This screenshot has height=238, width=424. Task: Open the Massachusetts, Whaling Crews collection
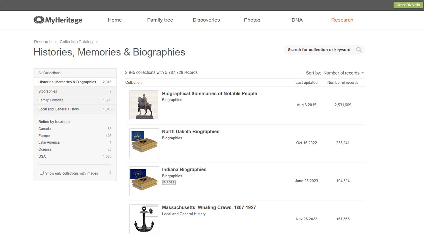click(209, 207)
